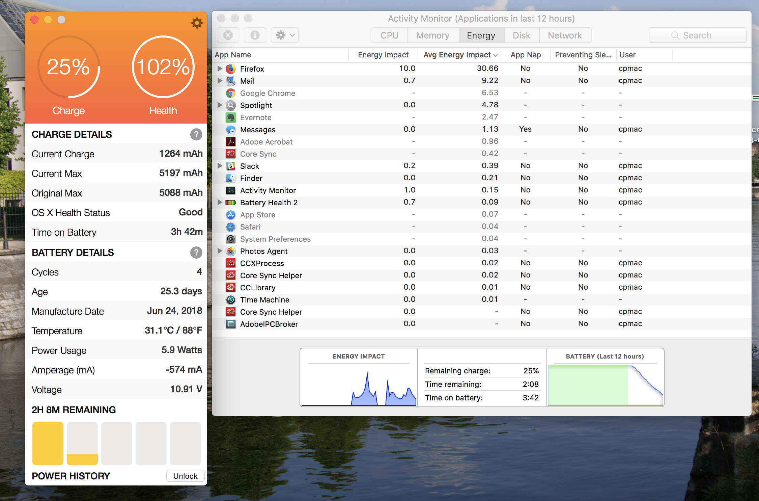Viewport: 759px width, 501px height.
Task: Click the Spotlight magnifier icon
Action: tap(231, 105)
